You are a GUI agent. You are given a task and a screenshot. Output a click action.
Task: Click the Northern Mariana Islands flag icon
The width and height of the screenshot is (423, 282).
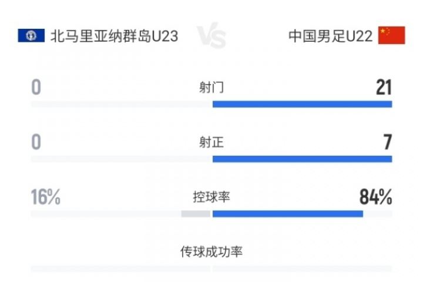31,36
